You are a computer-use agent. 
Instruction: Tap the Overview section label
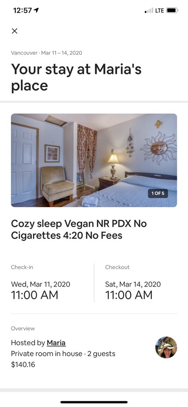point(23,328)
